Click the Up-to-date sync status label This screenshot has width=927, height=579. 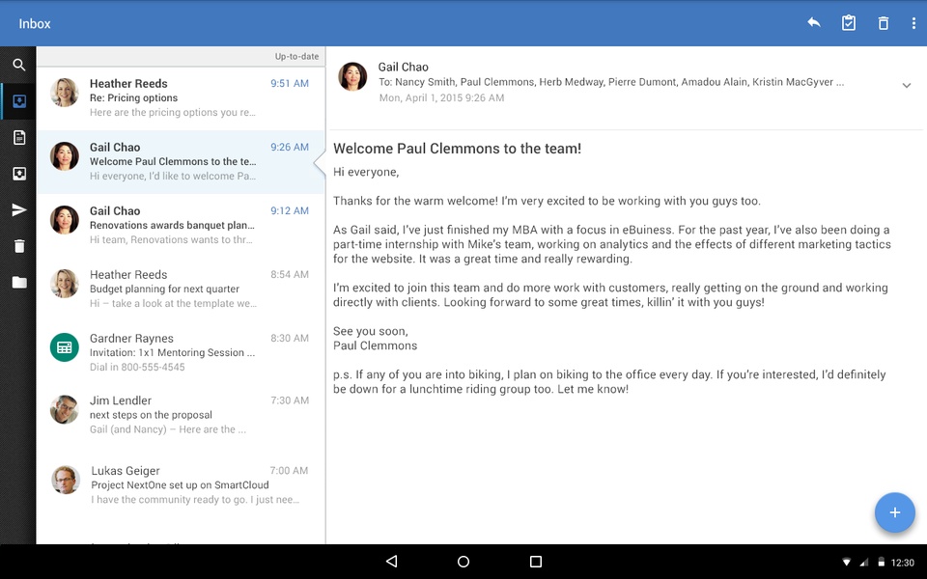pos(296,57)
